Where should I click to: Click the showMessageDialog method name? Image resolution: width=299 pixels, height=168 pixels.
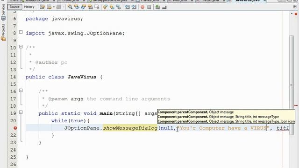[x=130, y=128]
